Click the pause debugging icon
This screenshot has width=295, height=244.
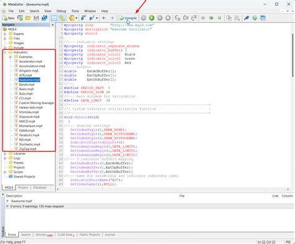160,18
